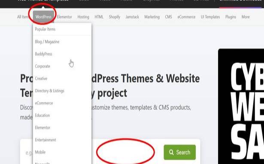Go to the Plugins category
Viewport: 264px width, 164px height.
click(231, 17)
